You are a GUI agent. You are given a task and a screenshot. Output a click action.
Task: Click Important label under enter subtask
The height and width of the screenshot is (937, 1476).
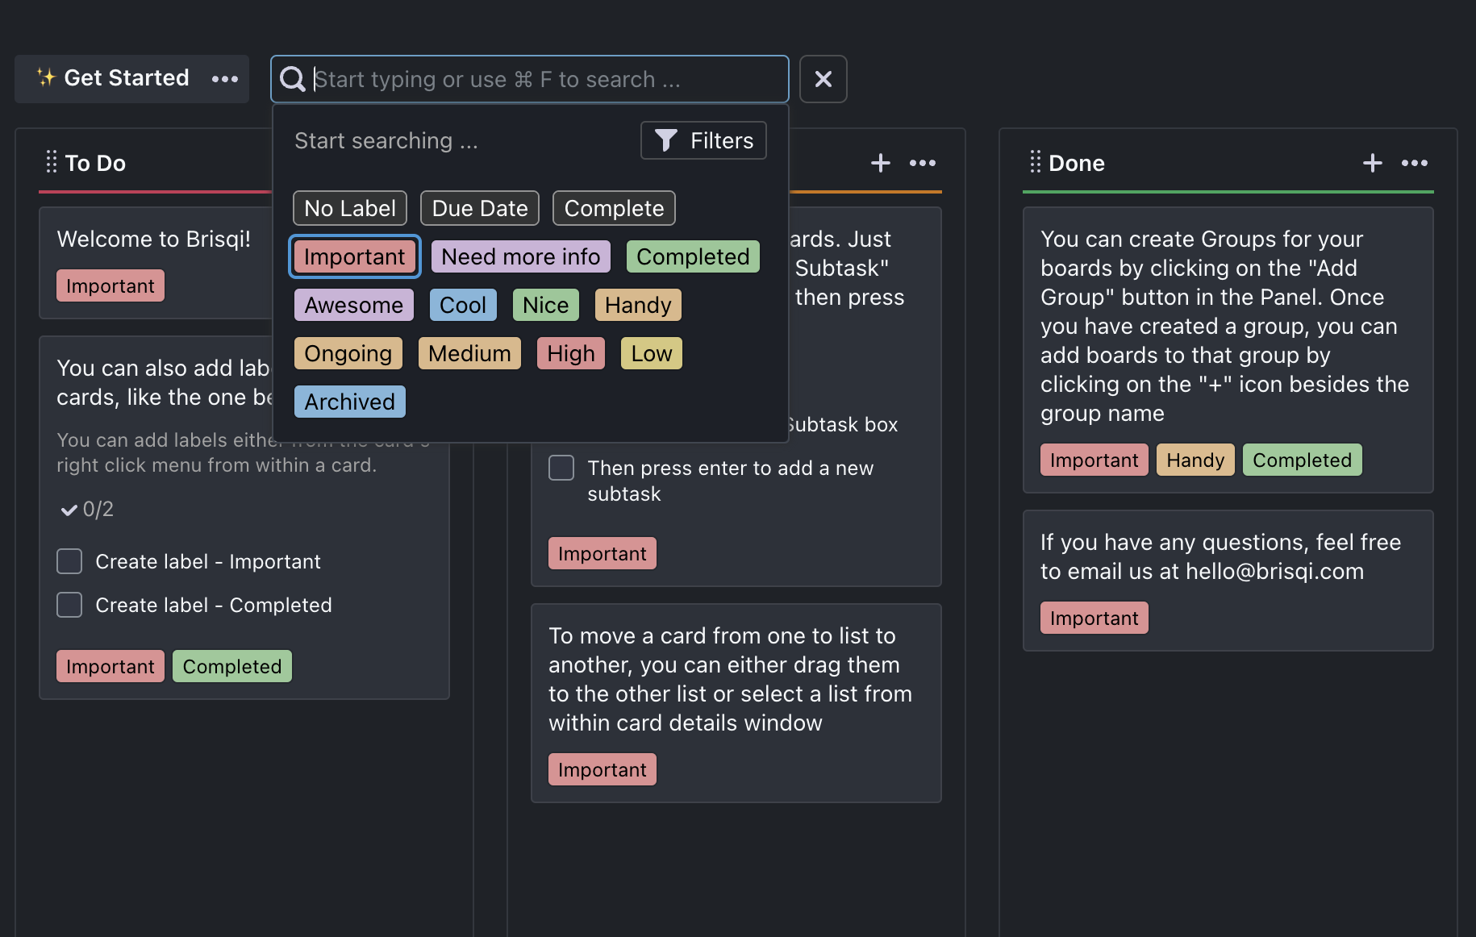click(602, 553)
